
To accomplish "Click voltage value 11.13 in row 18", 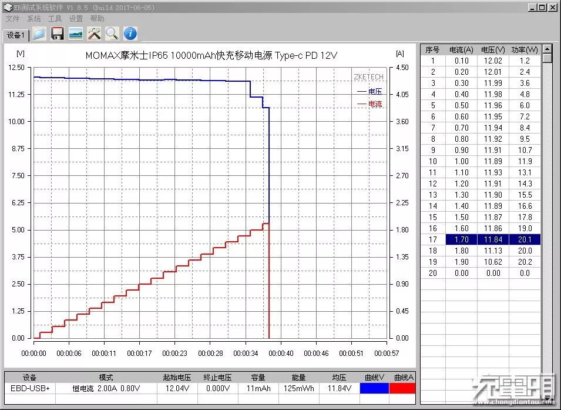I will click(x=493, y=251).
